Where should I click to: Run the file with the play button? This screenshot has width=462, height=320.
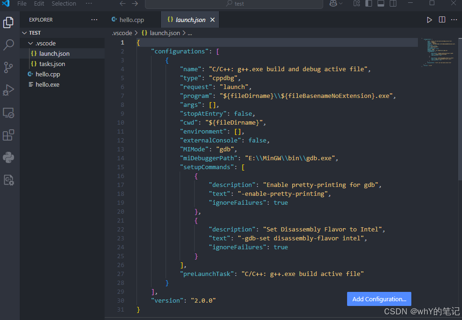pos(429,20)
